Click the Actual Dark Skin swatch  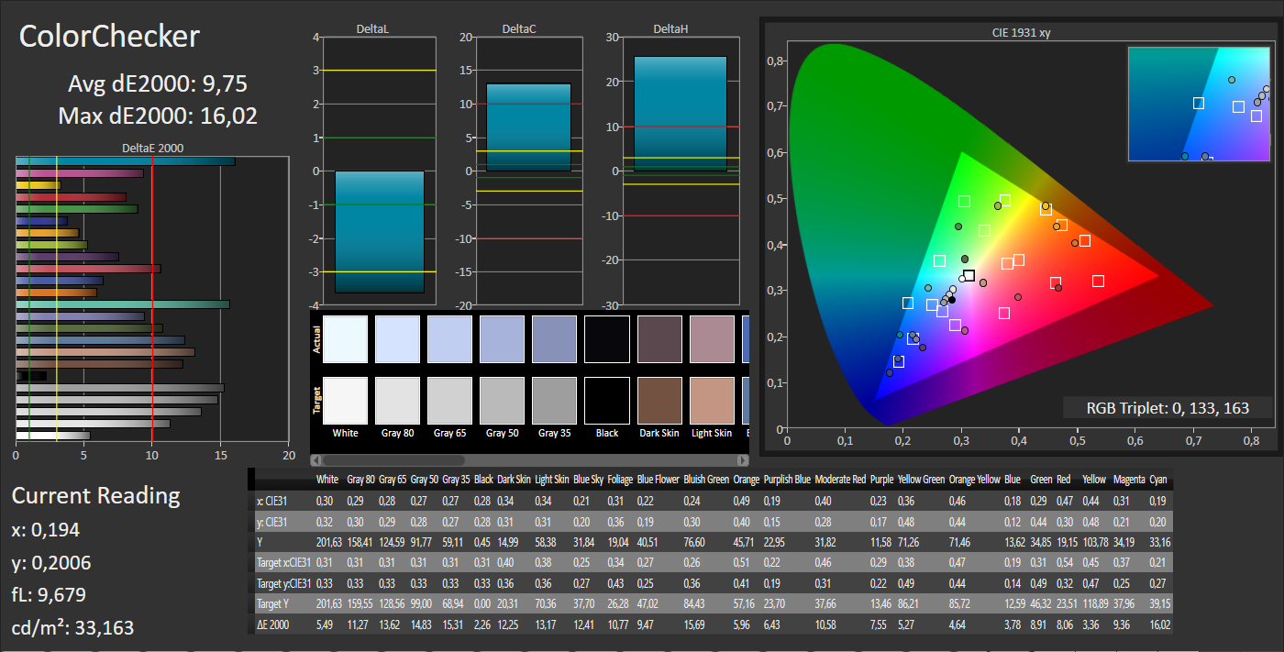659,339
